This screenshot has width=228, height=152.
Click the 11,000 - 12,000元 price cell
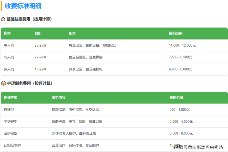(x=182, y=45)
